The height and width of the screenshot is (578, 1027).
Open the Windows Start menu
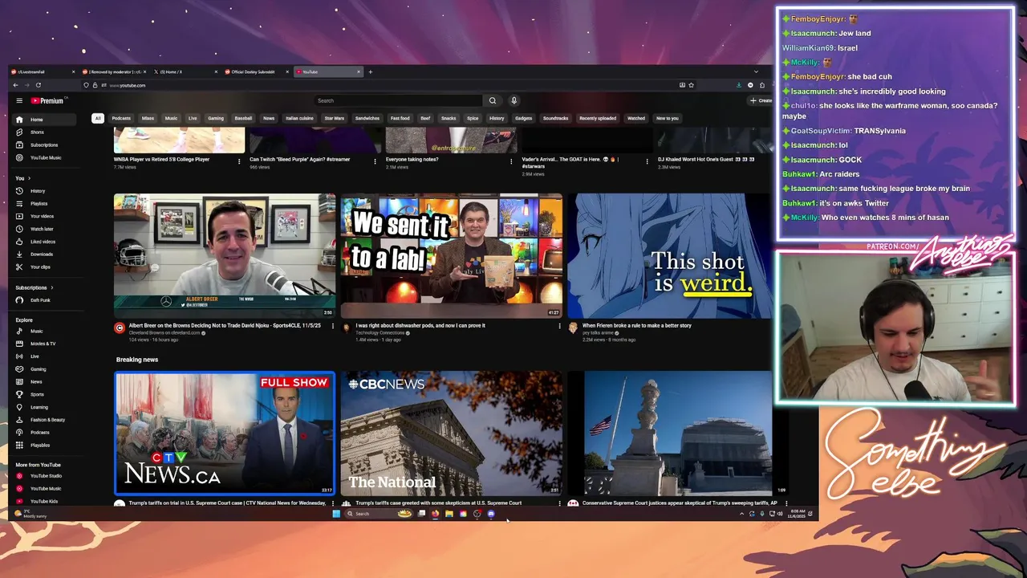coord(336,514)
